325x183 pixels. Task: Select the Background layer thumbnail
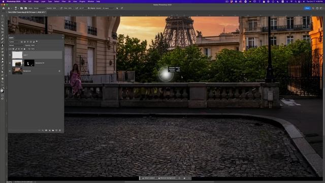17,71
